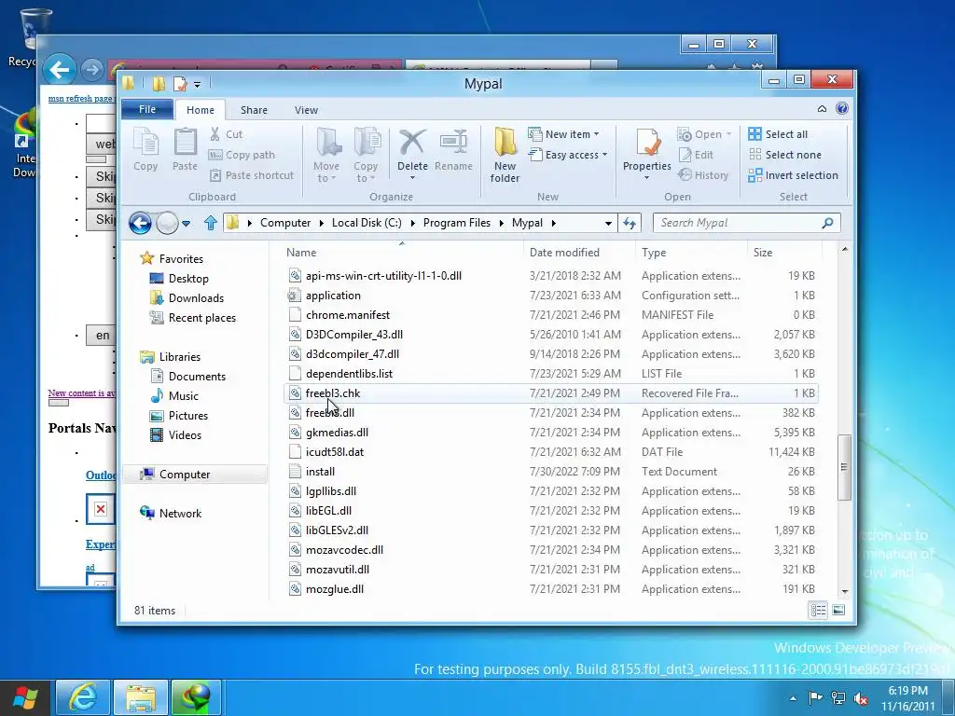Go back with Explorer back arrow

[x=140, y=223]
